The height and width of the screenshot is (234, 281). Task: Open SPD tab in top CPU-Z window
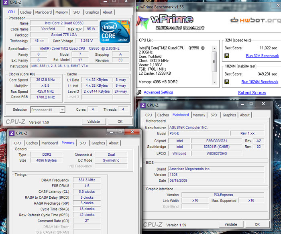[76, 12]
